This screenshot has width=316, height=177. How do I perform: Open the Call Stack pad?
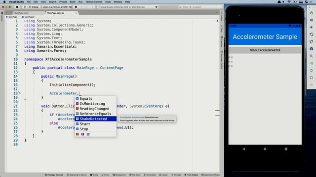135,175
